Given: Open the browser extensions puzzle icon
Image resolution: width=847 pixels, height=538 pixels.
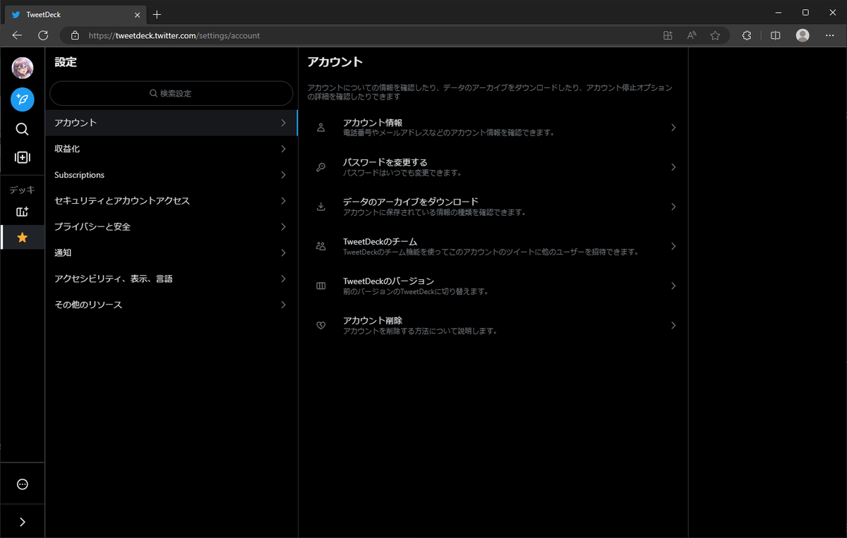Looking at the screenshot, I should point(747,35).
